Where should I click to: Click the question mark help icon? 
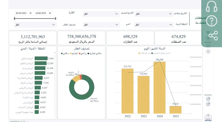[x=212, y=21]
